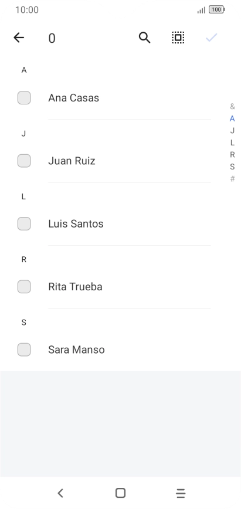Jump to letter R in index

point(232,155)
